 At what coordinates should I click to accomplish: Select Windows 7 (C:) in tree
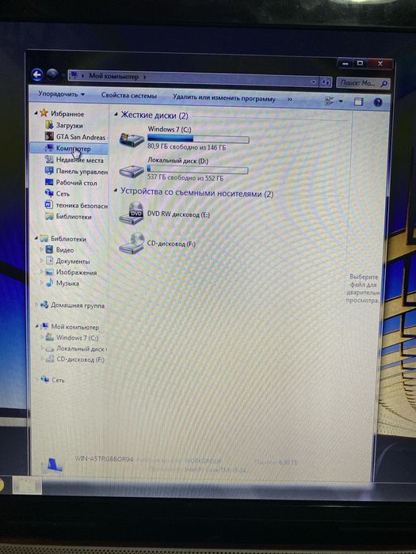[77, 338]
